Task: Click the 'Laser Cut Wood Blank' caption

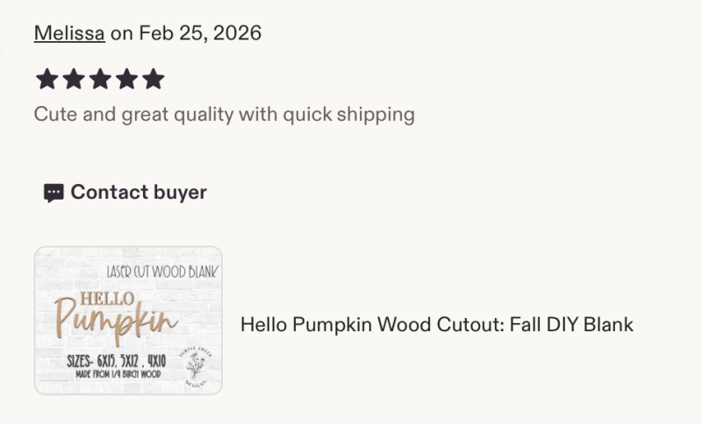Action: pos(162,272)
